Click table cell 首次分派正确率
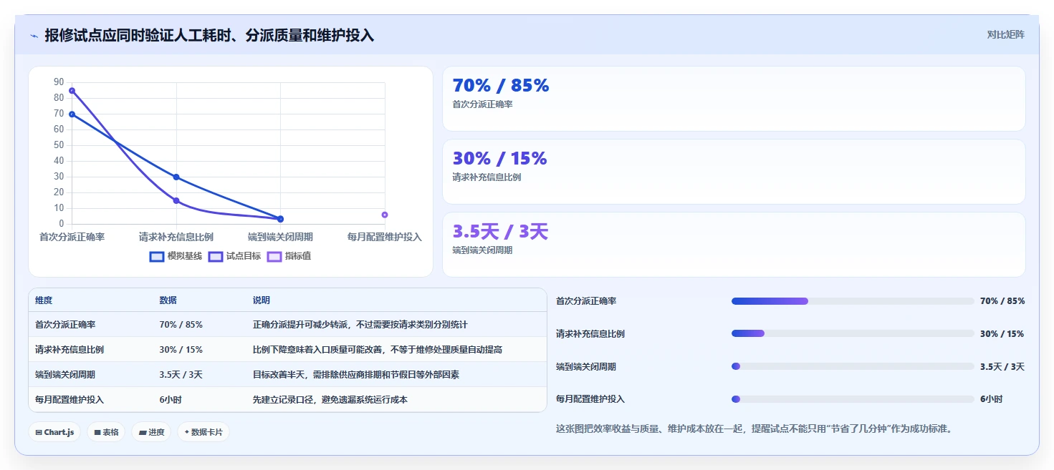Screen dimensions: 1054x470 click(x=65, y=325)
